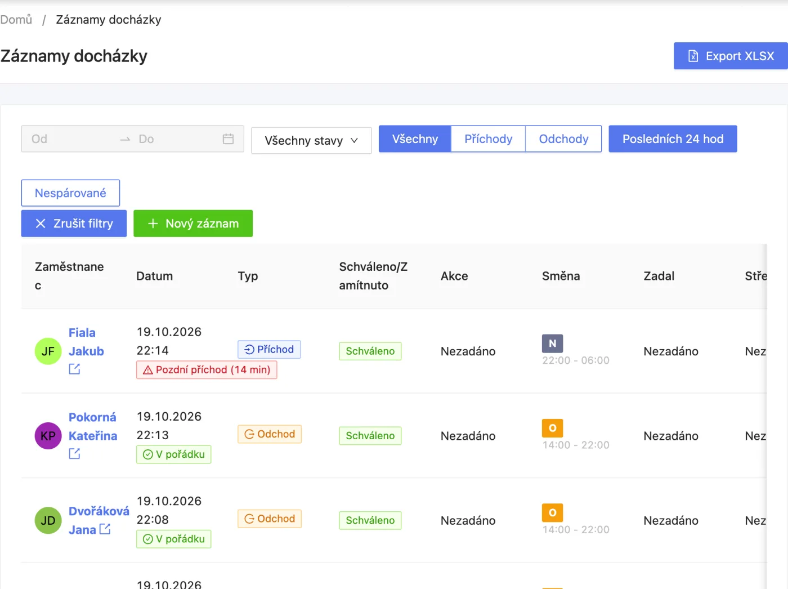Click the Záznamy docházky breadcrumb item
This screenshot has width=788, height=589.
coord(109,20)
